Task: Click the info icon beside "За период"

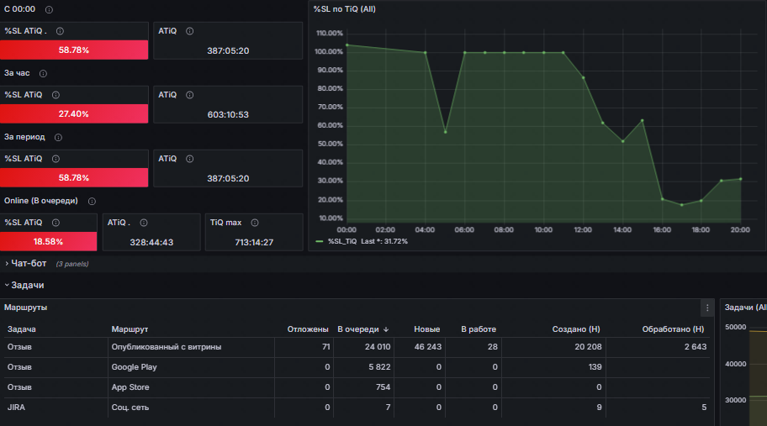Action: (59, 137)
